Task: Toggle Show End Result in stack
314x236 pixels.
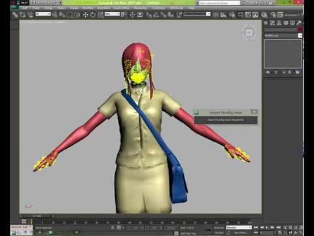Action: [x=275, y=72]
